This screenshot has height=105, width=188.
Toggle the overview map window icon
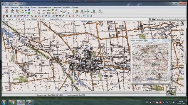[x=150, y=19]
